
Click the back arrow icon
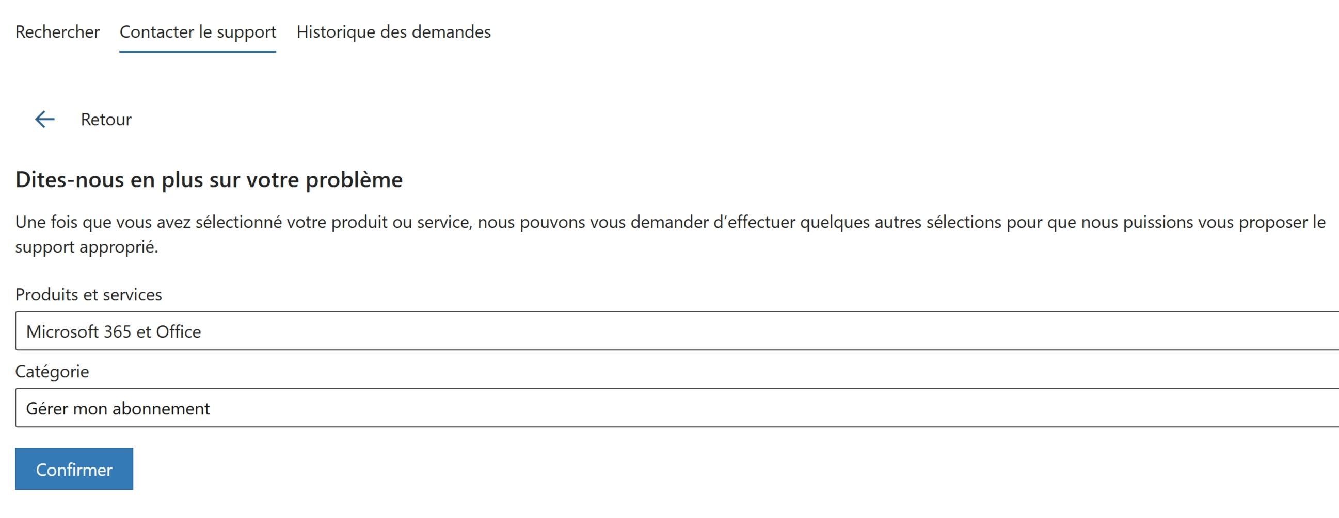[x=45, y=120]
